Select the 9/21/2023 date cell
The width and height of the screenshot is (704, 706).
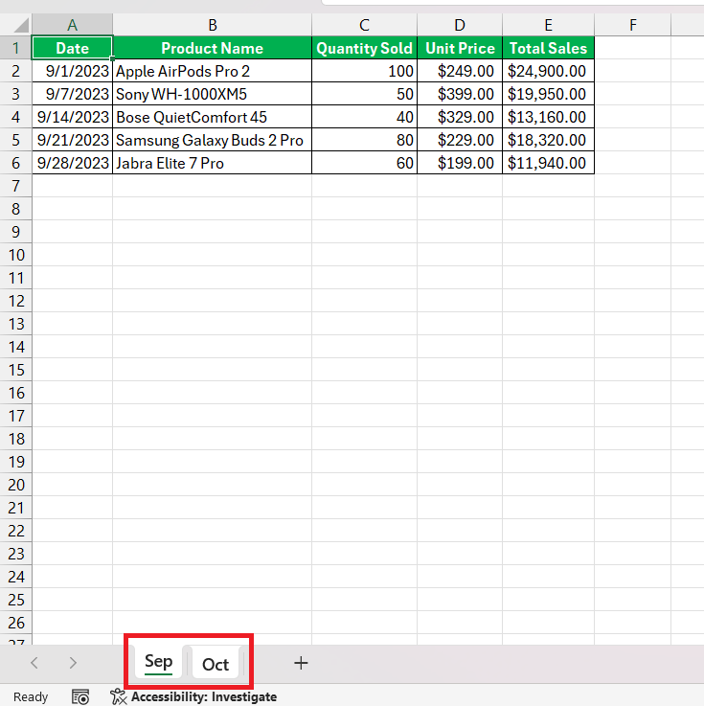72,140
